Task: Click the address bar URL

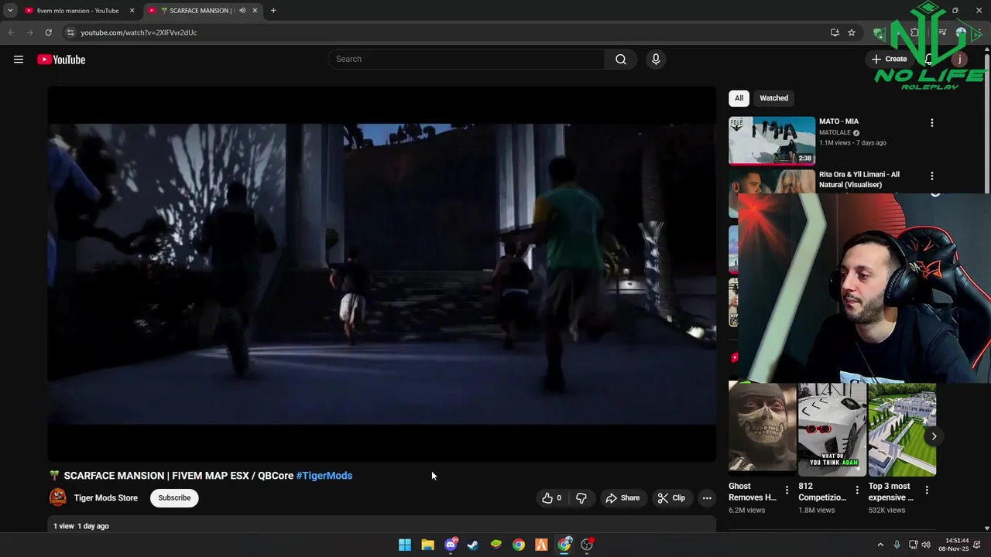Action: 139,32
